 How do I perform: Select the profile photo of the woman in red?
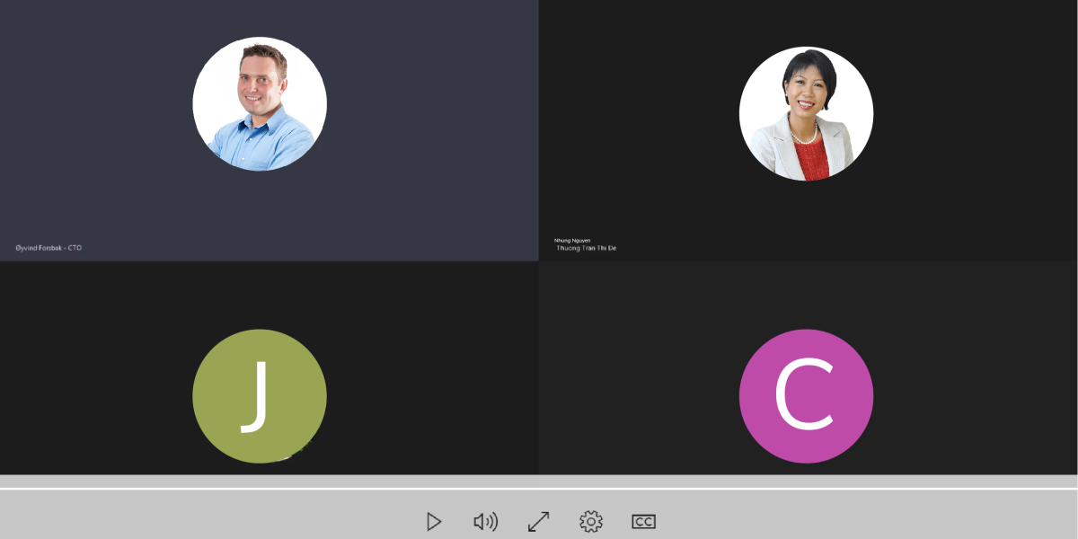coord(806,114)
